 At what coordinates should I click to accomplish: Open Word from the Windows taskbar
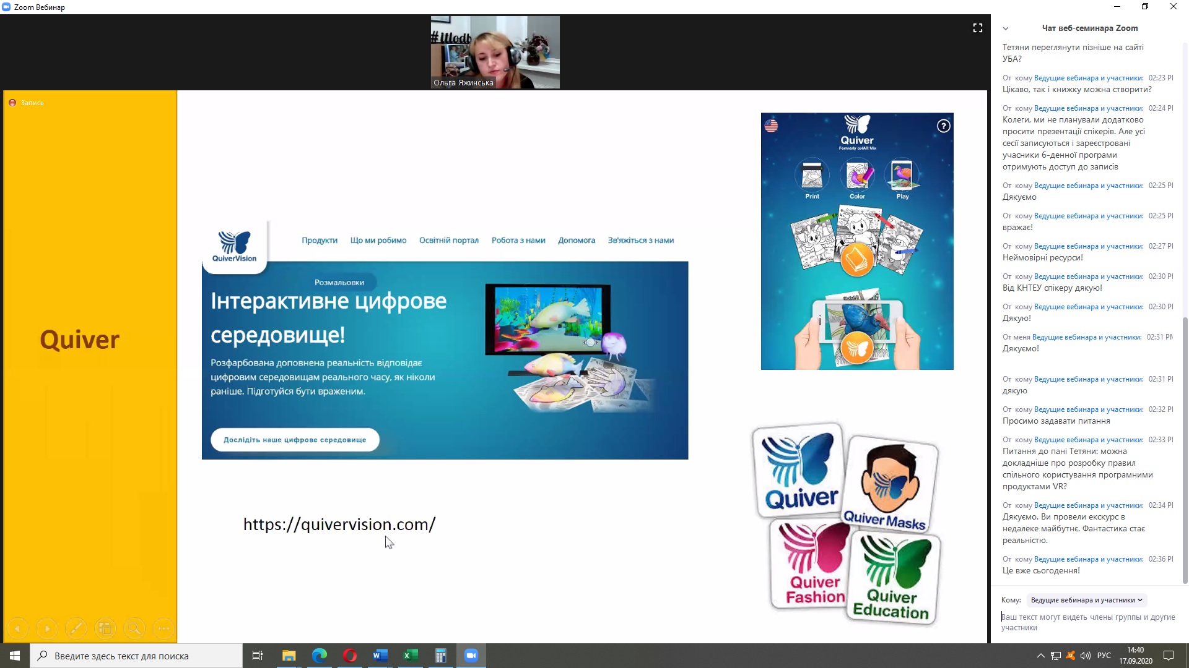click(x=380, y=656)
